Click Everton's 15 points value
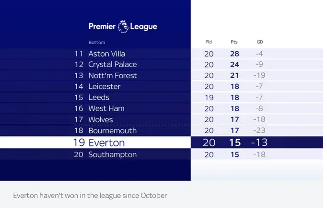This screenshot has width=327, height=208. click(x=235, y=143)
